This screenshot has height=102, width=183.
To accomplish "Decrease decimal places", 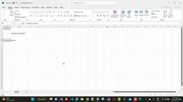I will tap(108, 16).
